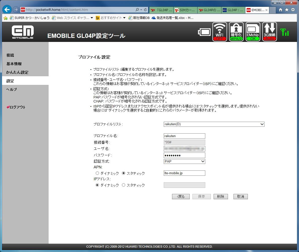Open the 販社情報DB favorites link
299x252 pixels.
coord(139,18)
